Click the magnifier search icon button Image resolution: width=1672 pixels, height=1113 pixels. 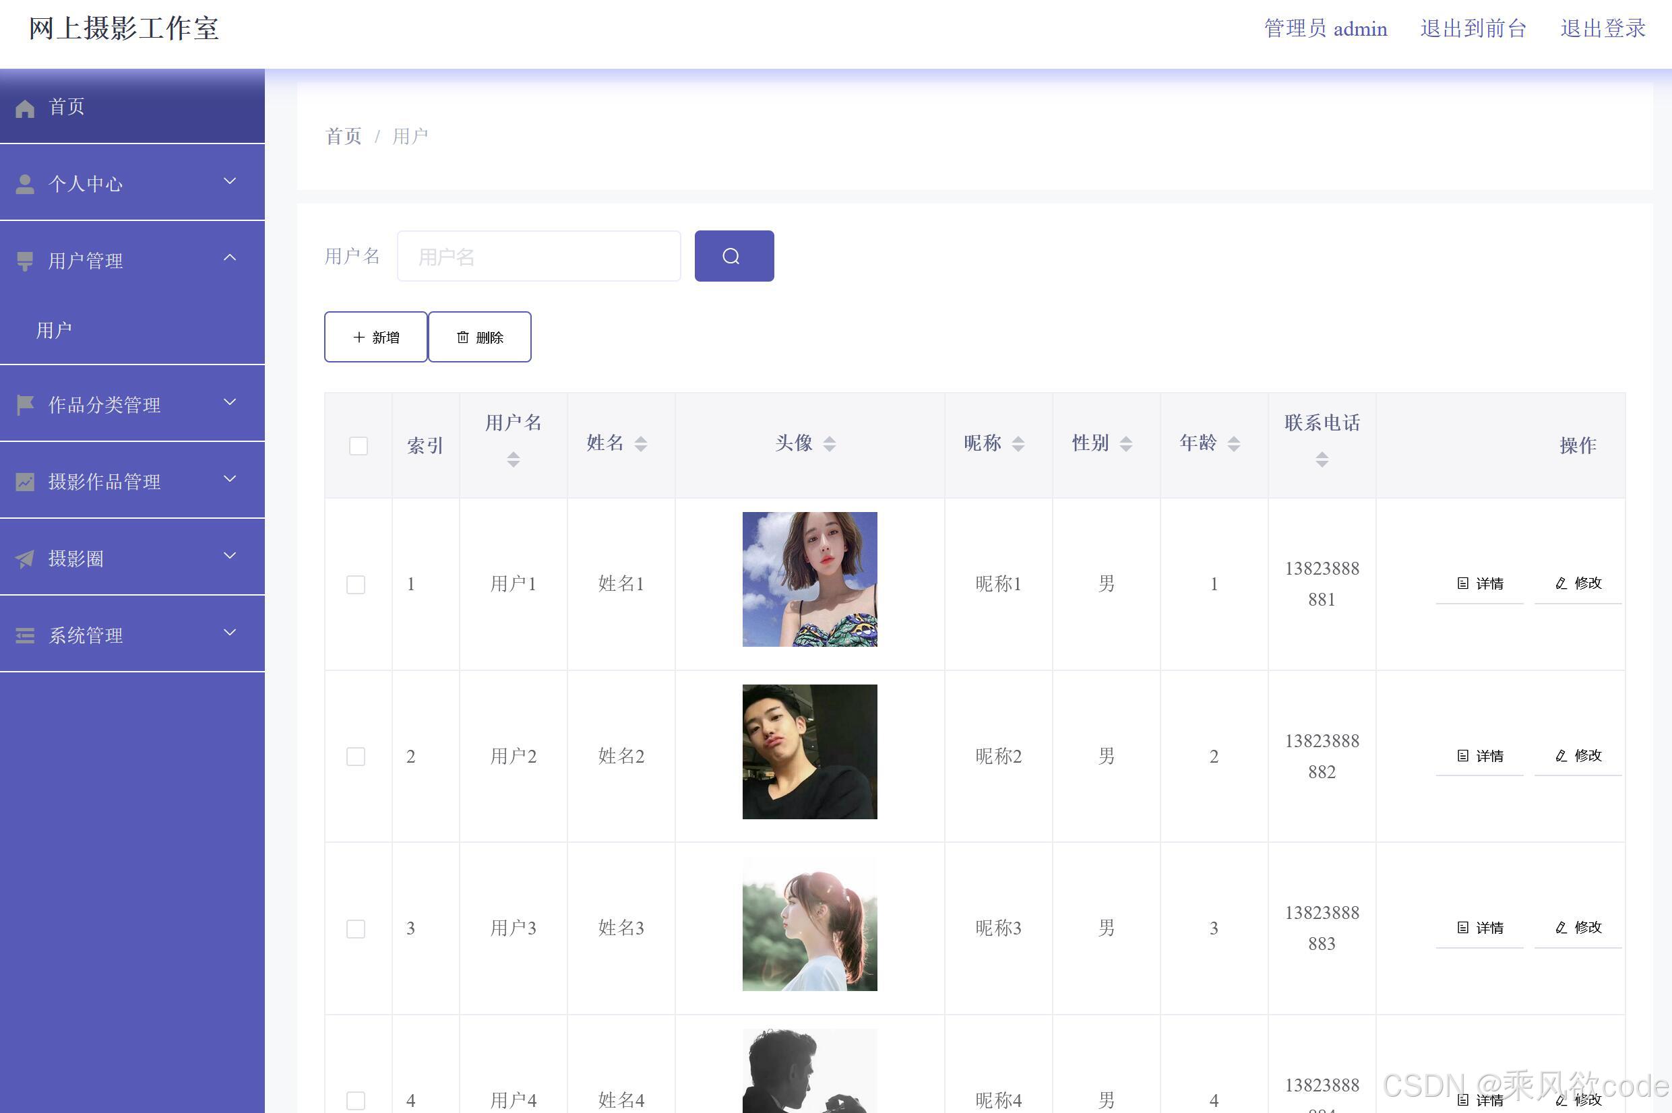point(733,256)
